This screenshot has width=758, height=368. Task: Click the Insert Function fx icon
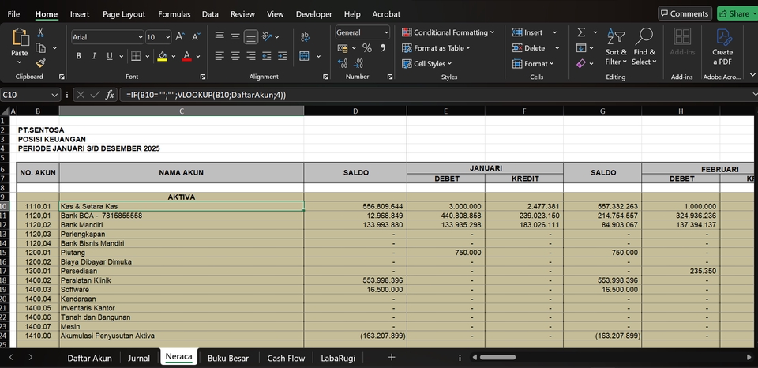[111, 95]
